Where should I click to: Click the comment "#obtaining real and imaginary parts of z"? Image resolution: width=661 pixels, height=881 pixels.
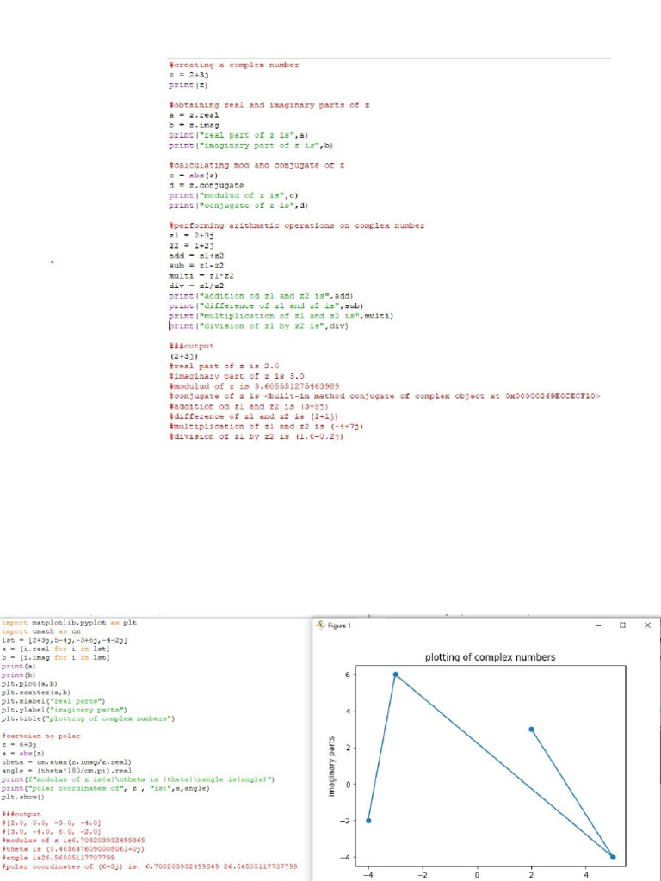(x=269, y=105)
